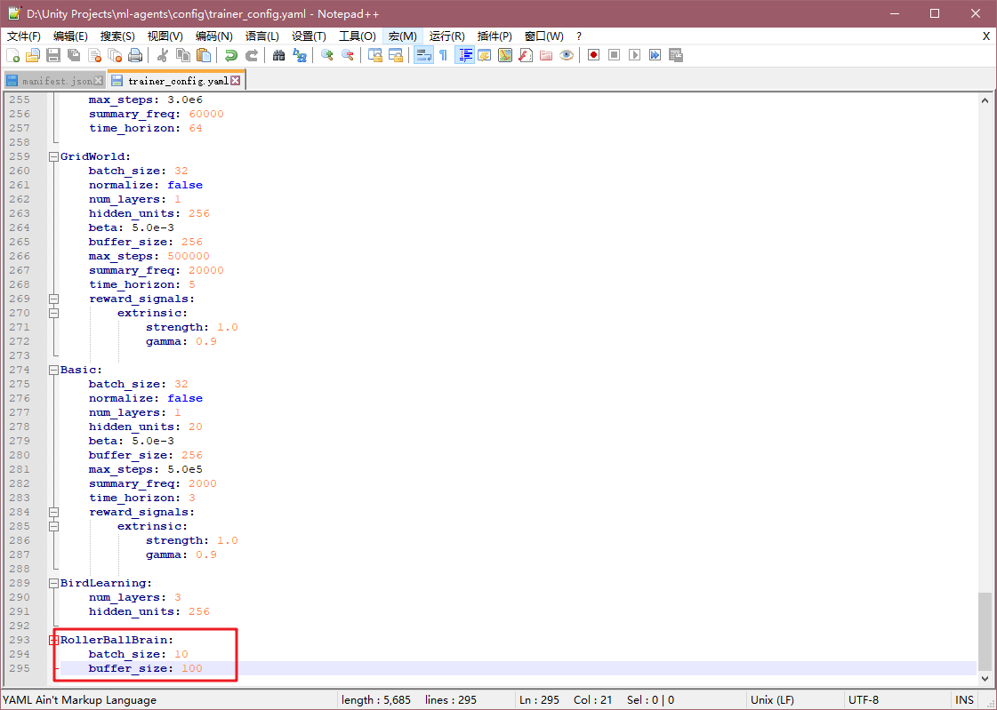The height and width of the screenshot is (710, 997).
Task: Cut selection with the scissors icon
Action: click(x=163, y=55)
